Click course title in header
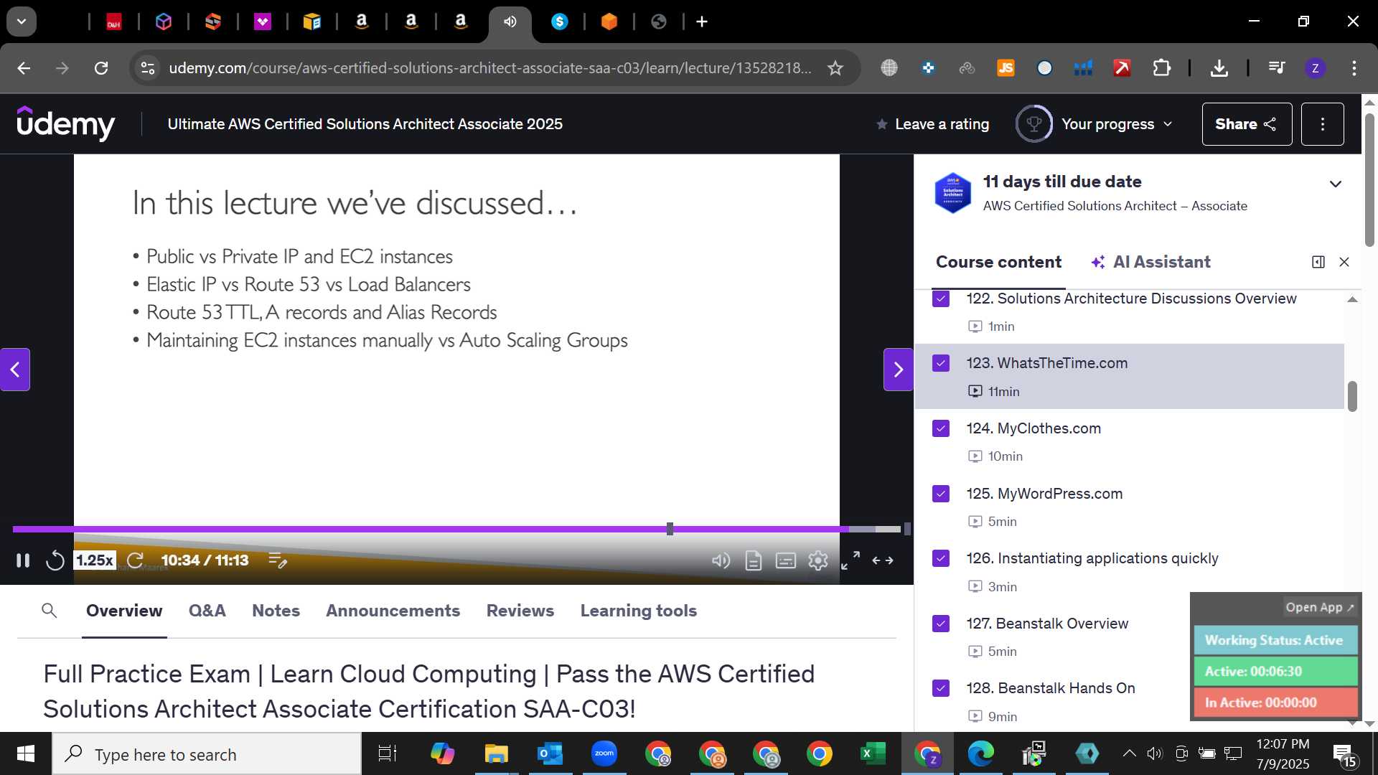Viewport: 1378px width, 775px height. [x=365, y=124]
